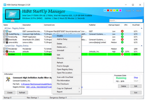The width and height of the screenshot is (145, 101).
Task: Pick the red theme color swatch
Action: (x=108, y=10)
